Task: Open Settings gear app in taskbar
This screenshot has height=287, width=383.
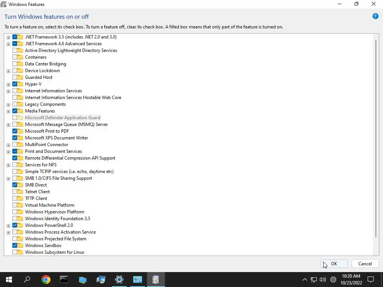Action: [119, 280]
